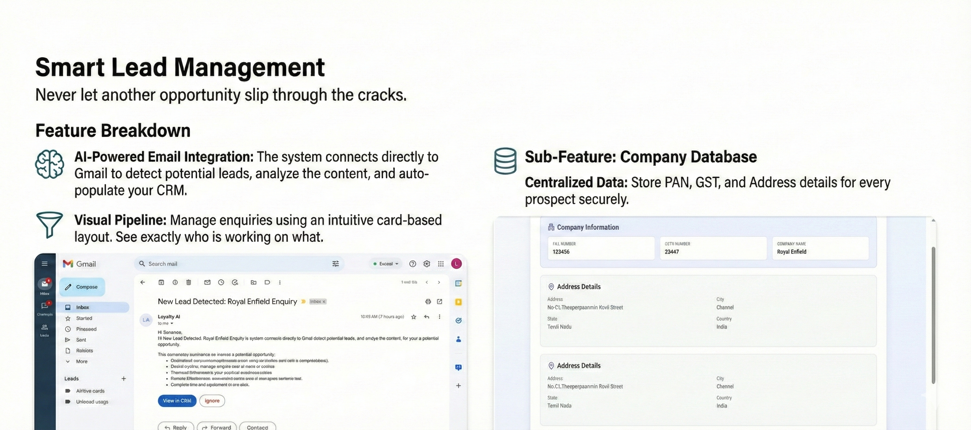Viewport: 971px width, 430px height.
Task: Star the Loyalty AI email
Action: (x=414, y=317)
